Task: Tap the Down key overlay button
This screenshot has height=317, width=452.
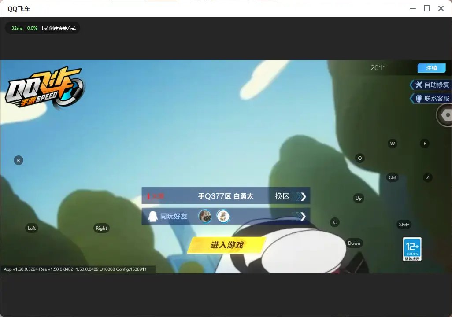Action: click(354, 243)
